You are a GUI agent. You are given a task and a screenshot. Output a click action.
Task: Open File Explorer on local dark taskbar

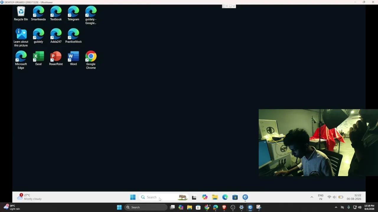pyautogui.click(x=190, y=207)
